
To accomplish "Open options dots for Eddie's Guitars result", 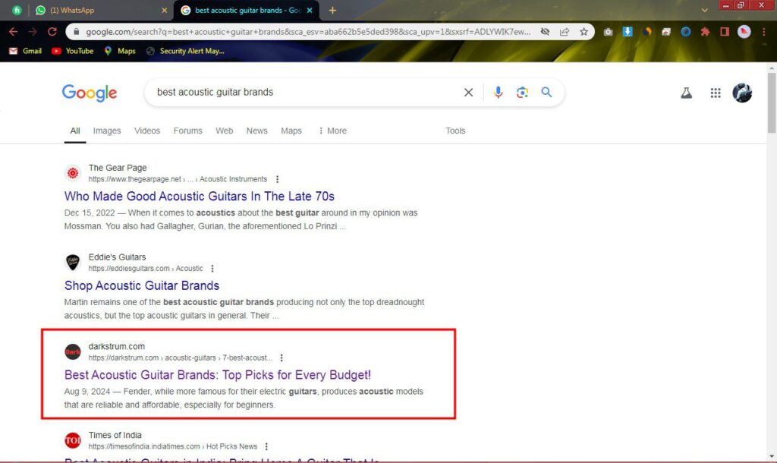I will tap(212, 268).
